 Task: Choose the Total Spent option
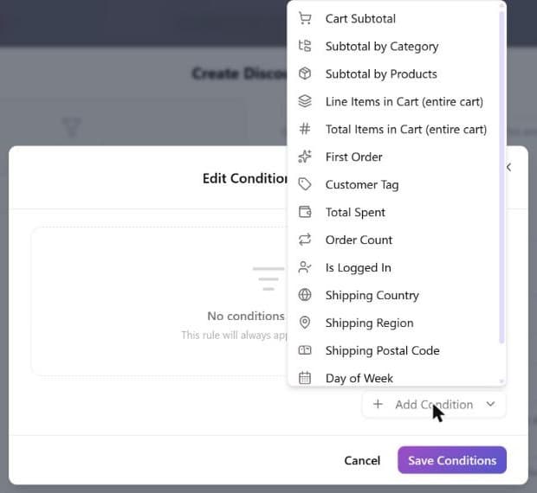pyautogui.click(x=394, y=212)
